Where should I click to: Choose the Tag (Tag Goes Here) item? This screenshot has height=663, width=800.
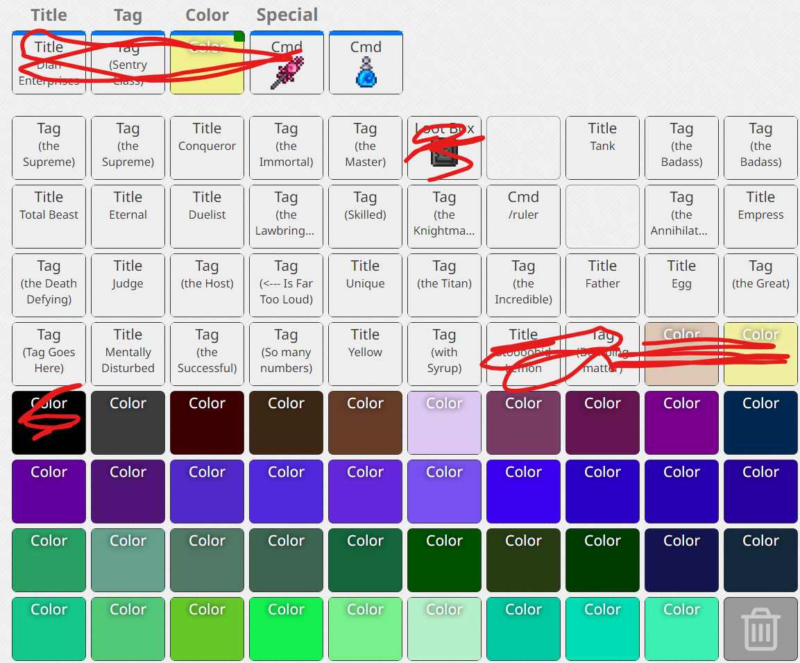[x=49, y=353]
